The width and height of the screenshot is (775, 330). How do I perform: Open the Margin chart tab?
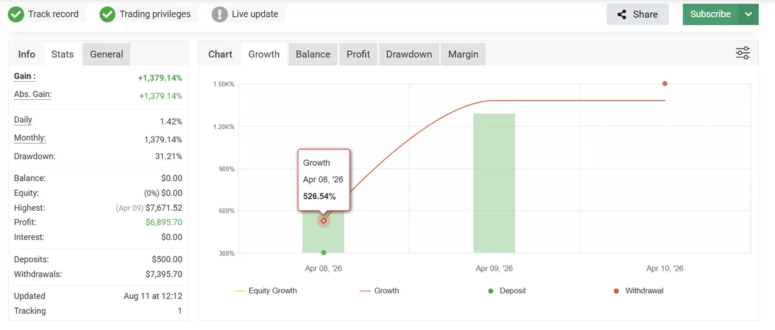click(x=463, y=54)
